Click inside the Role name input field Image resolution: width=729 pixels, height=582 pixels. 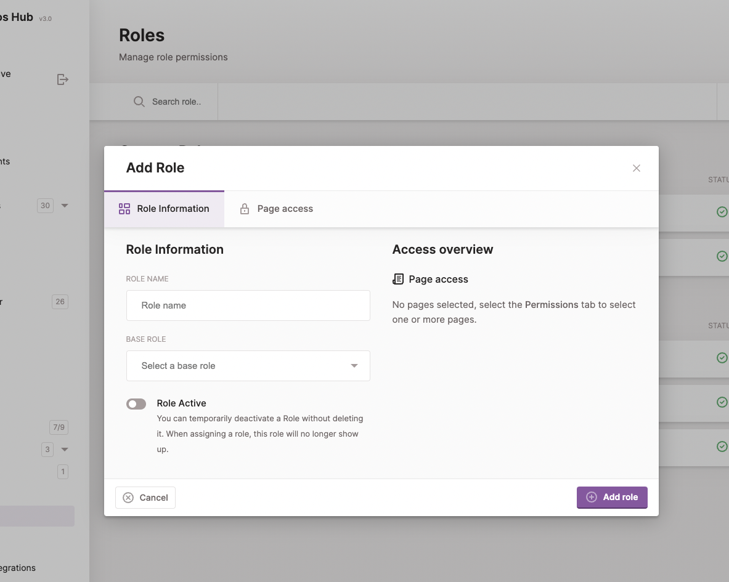[248, 305]
